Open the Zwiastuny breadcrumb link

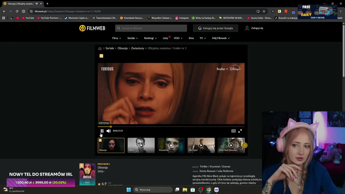coord(138,48)
